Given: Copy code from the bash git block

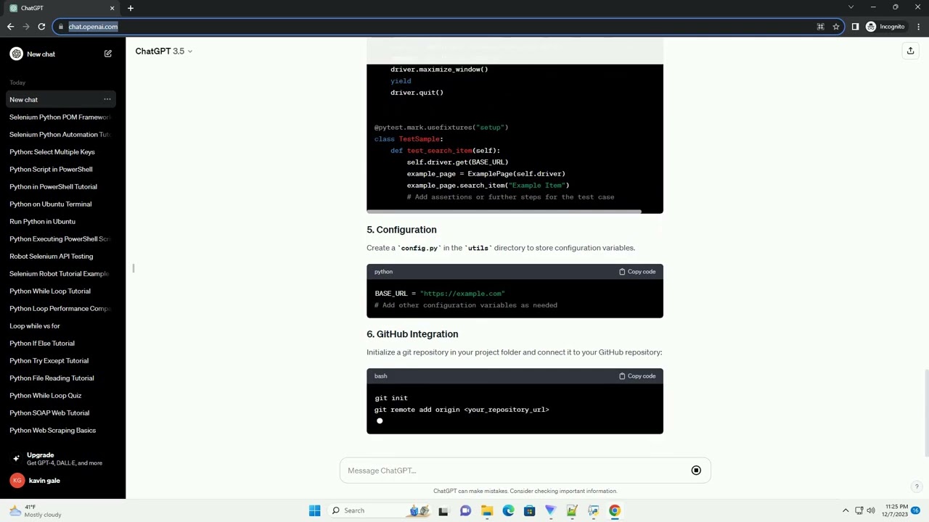Looking at the screenshot, I should click(x=637, y=376).
